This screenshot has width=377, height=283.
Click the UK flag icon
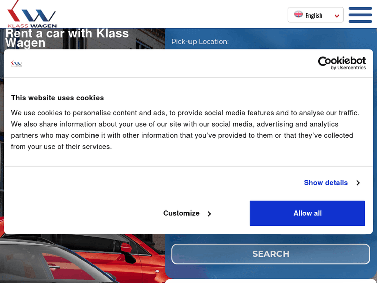(298, 15)
